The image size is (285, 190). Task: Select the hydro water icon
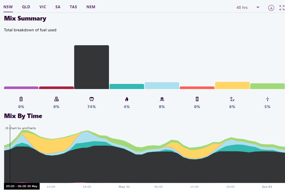point(162,99)
